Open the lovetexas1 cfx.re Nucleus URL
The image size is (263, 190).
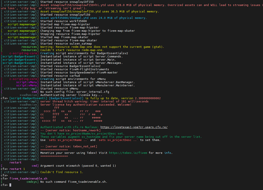[x=134, y=127]
